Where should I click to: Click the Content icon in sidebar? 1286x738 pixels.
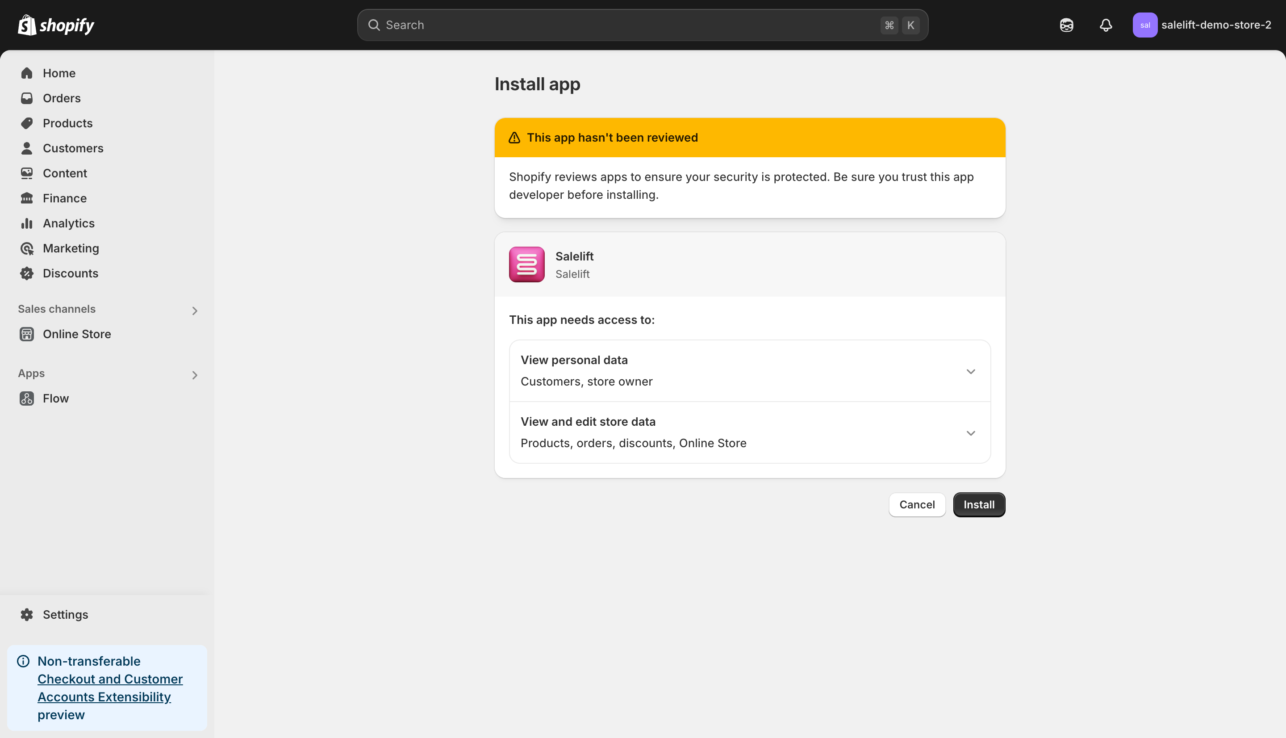[x=27, y=173]
